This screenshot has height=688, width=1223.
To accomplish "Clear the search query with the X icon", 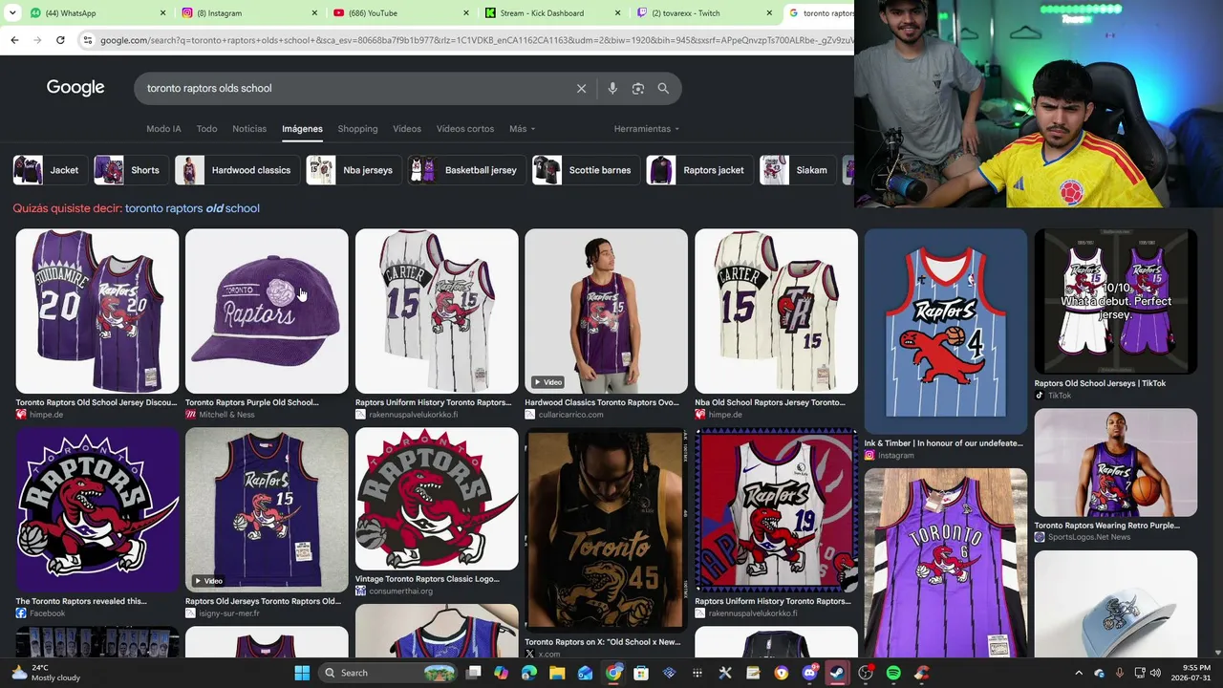I will click(x=581, y=88).
